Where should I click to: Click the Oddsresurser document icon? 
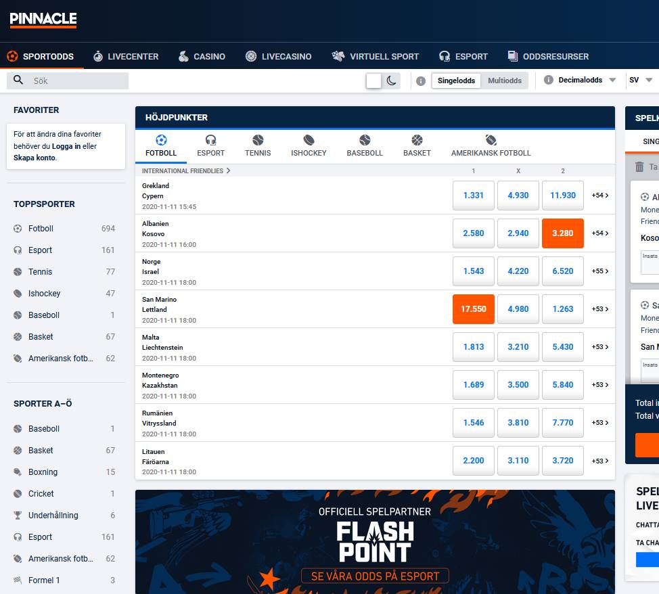pos(513,56)
